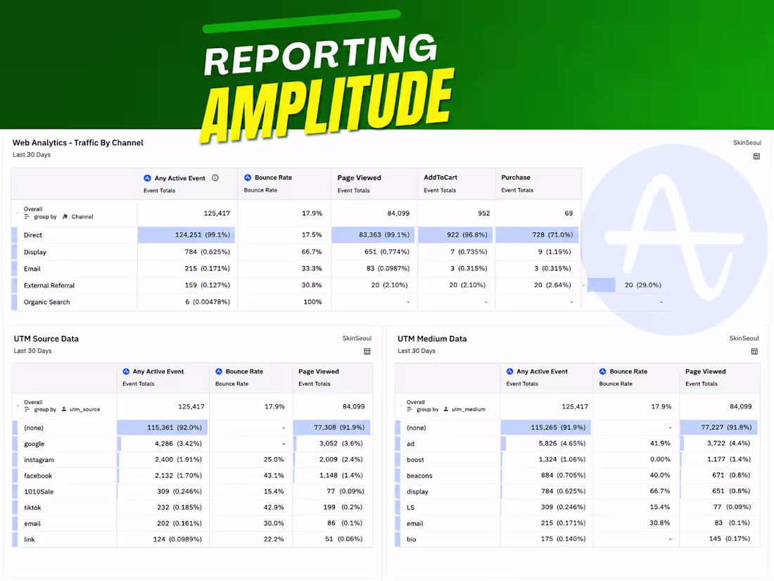The image size is (774, 581).
Task: Collapse Overall row in UTM Medium Data table
Action: (400, 406)
